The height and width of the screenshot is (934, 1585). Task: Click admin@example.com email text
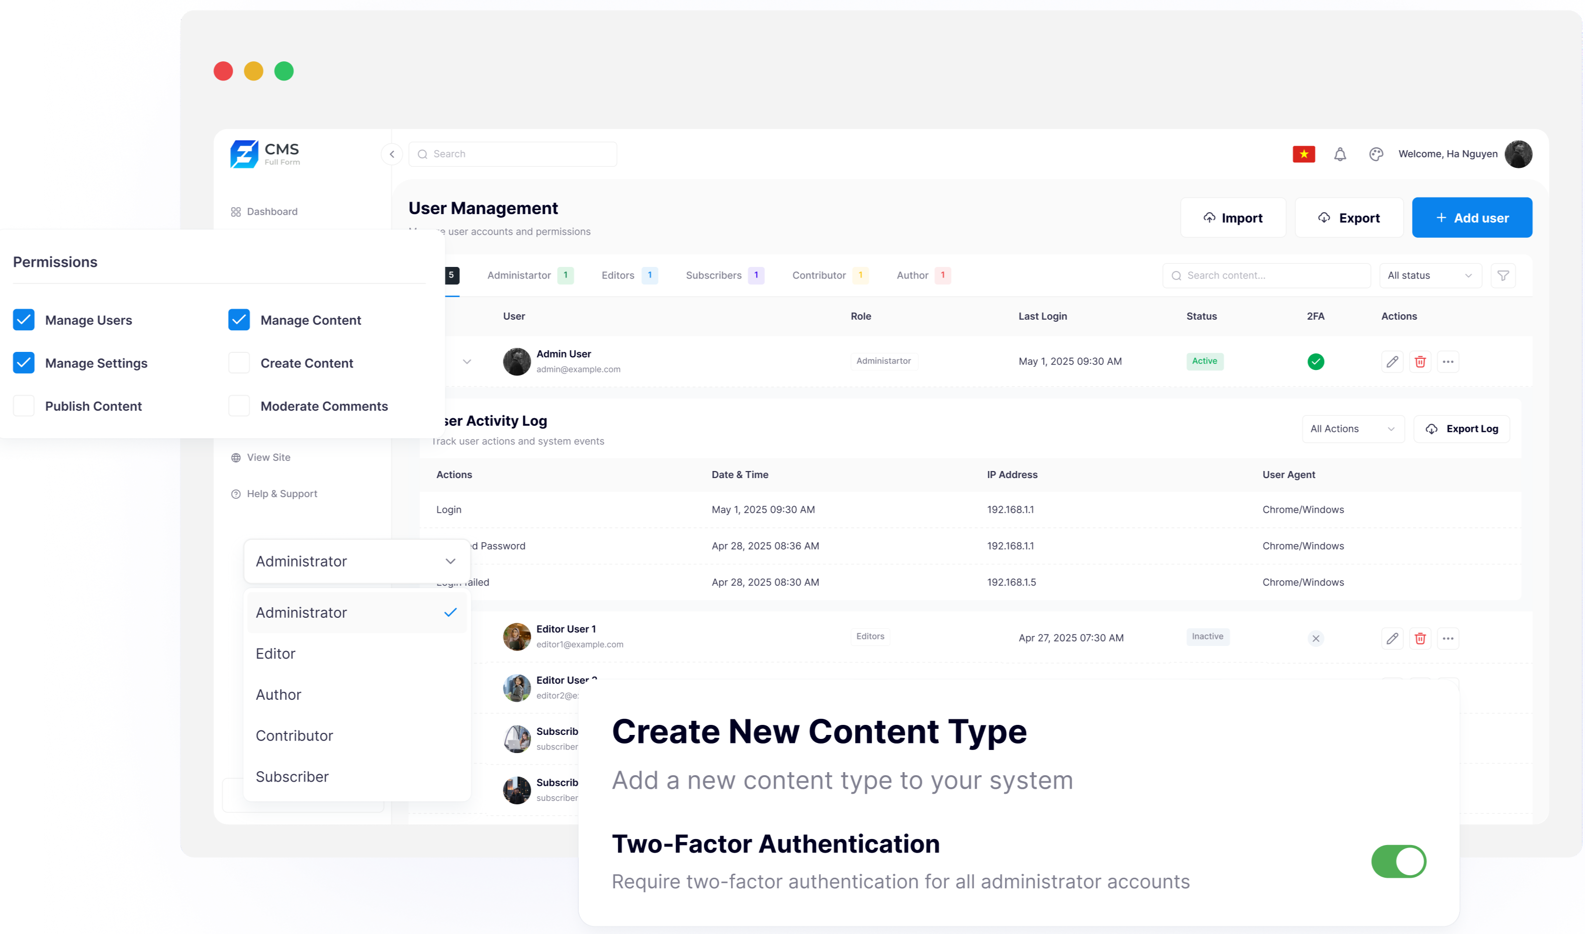(x=579, y=370)
